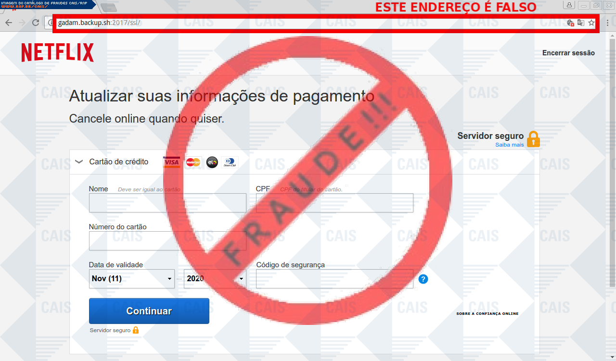Select the Visa card icon
The height and width of the screenshot is (361, 616).
[x=172, y=162]
